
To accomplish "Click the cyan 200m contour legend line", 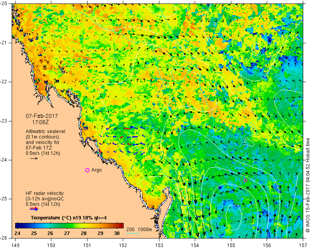I will (133, 233).
